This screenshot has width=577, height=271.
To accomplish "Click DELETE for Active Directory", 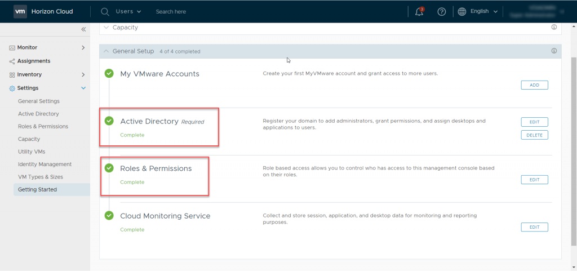I will coord(534,135).
